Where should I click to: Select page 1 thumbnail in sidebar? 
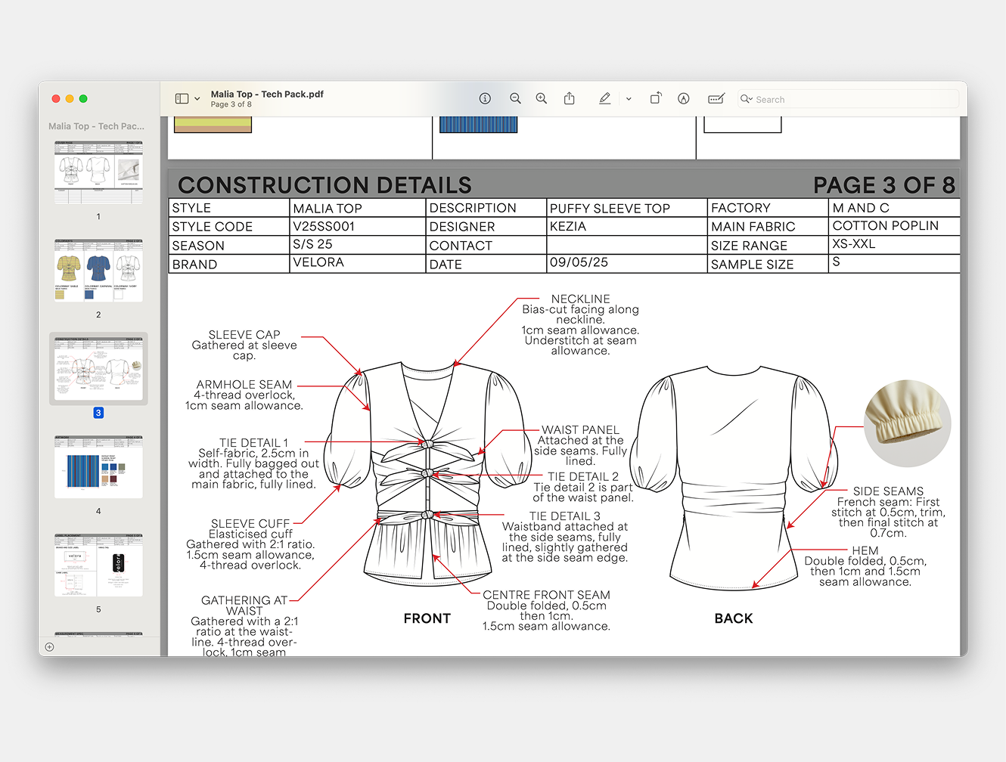tap(98, 172)
